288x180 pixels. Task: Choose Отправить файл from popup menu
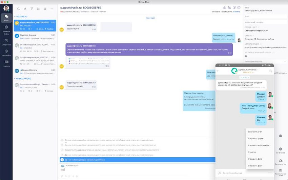click(260, 166)
